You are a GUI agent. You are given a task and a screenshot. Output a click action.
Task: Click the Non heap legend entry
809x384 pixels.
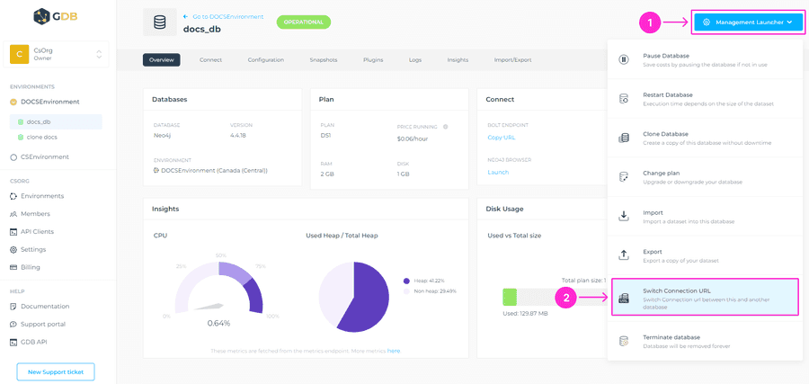pos(430,291)
